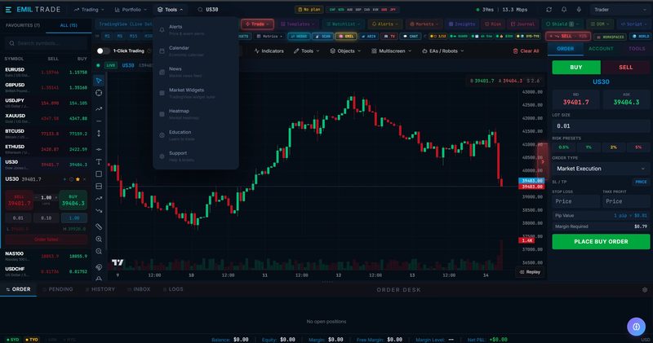Open the Trader profile dropdown
This screenshot has width=653, height=343.
point(620,10)
